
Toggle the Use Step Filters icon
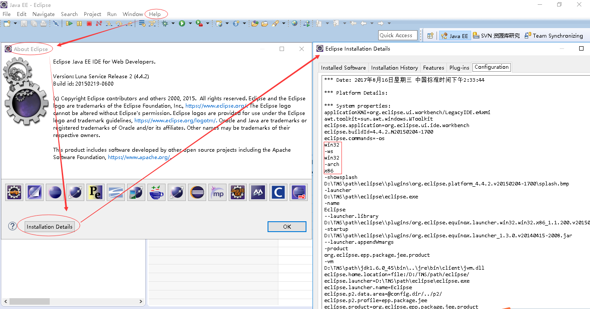[152, 23]
